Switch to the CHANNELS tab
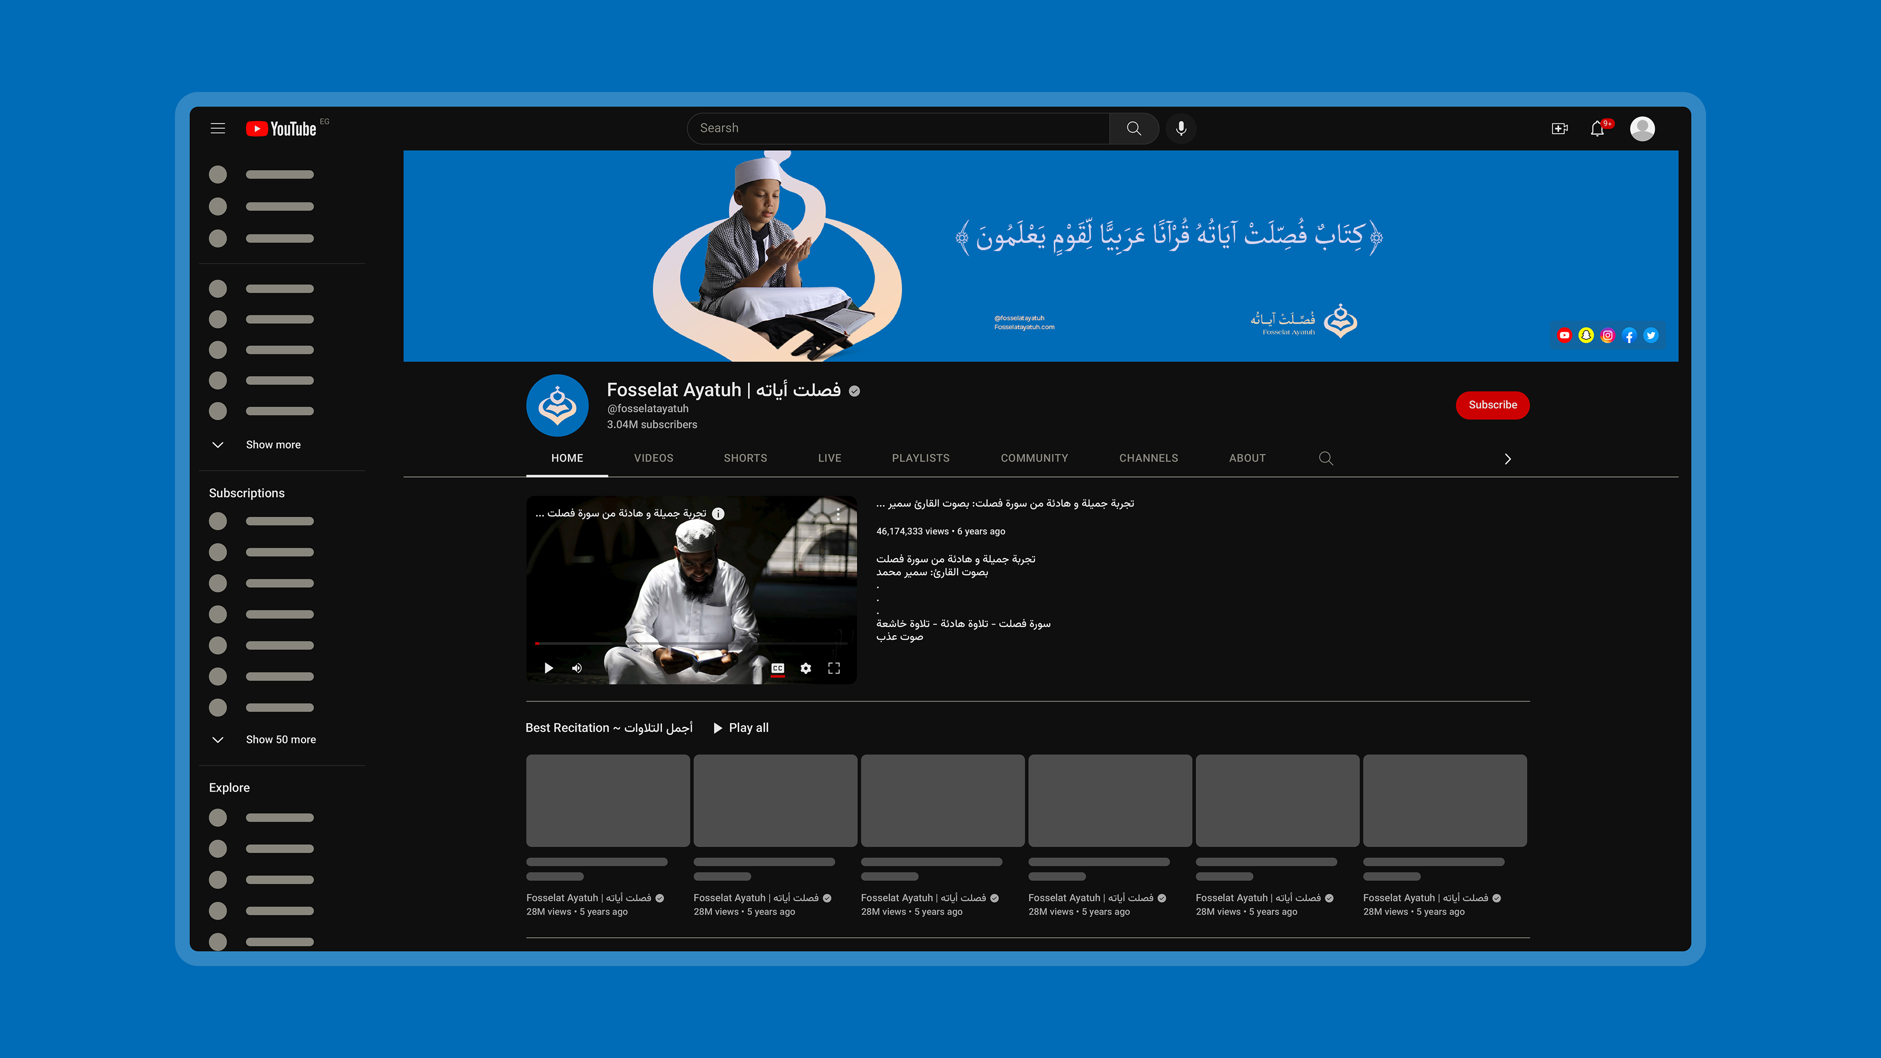Viewport: 1881px width, 1058px height. coord(1149,458)
